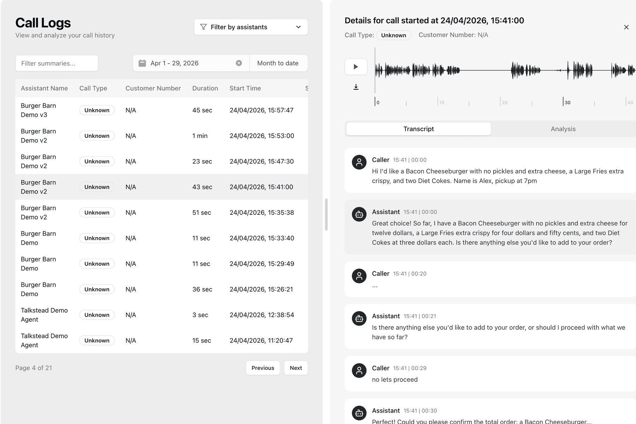Click the filter funnel icon near assistants
Image resolution: width=636 pixels, height=424 pixels.
pos(203,26)
